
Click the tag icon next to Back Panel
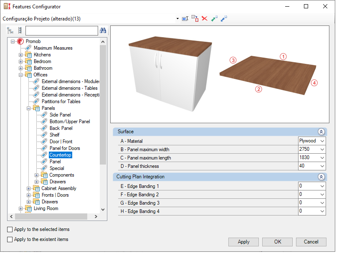click(44, 128)
